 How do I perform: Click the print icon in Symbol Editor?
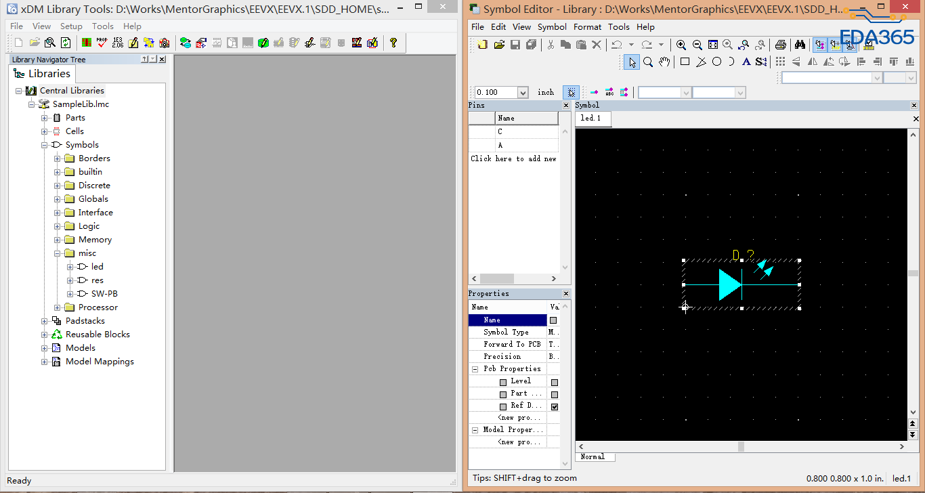click(x=781, y=45)
